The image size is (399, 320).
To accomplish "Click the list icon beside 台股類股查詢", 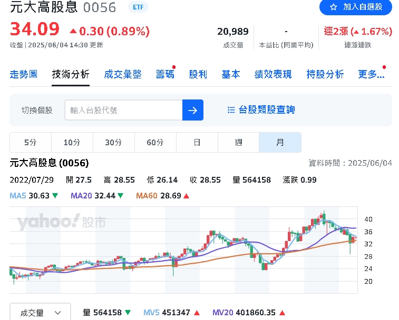I will (231, 110).
